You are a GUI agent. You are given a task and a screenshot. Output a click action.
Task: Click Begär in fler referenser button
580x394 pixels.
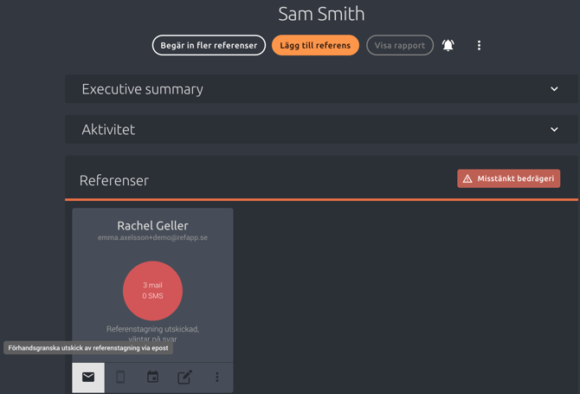pos(209,45)
